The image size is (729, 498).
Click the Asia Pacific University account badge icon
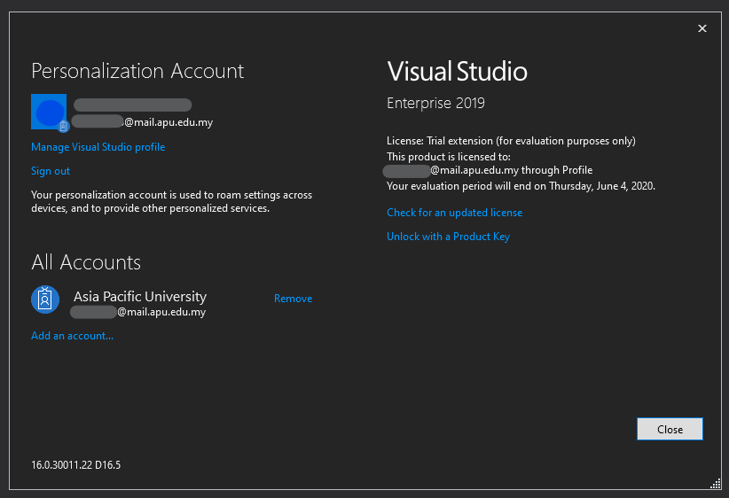point(45,300)
